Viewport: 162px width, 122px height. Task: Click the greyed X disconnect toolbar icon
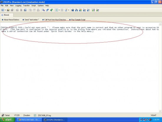21,10
